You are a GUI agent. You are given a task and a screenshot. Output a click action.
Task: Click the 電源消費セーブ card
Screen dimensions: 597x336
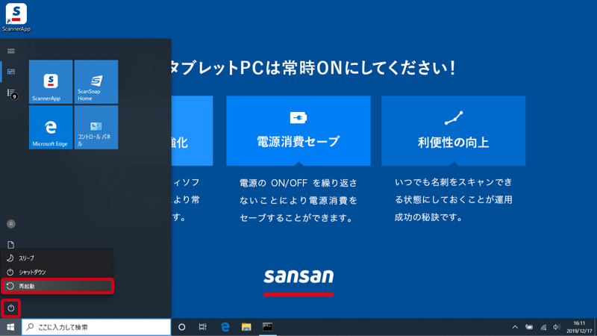click(298, 131)
